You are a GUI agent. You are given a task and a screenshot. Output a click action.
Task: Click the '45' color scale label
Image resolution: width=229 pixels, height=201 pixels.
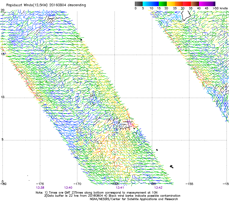point(206,8)
